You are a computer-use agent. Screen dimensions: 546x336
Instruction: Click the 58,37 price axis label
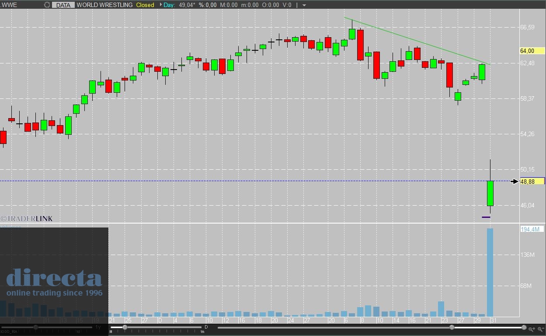tap(527, 98)
